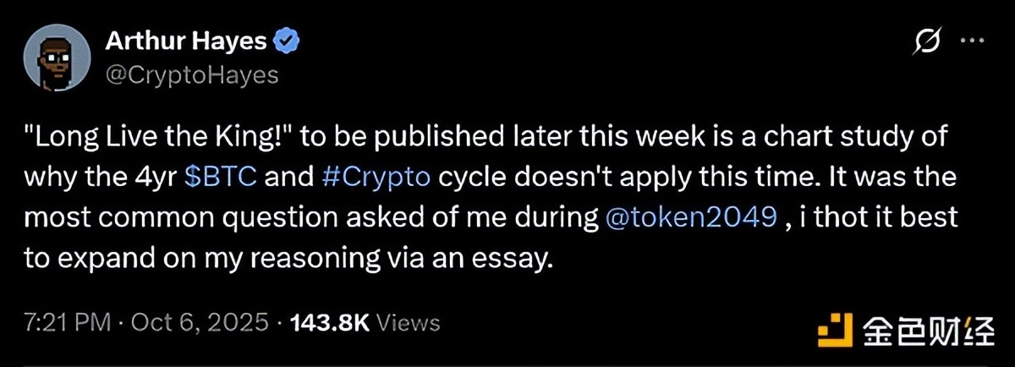Viewport: 1015px width, 367px height.
Task: Click Arthur Hayes' profile avatar
Action: [58, 57]
